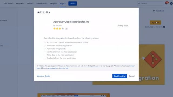Image resolution: width=173 pixels, height=97 pixels.
Task: Click the Create button in top bar
Action: (73, 4)
